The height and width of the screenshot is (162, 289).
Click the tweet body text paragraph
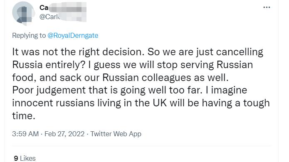(x=141, y=84)
